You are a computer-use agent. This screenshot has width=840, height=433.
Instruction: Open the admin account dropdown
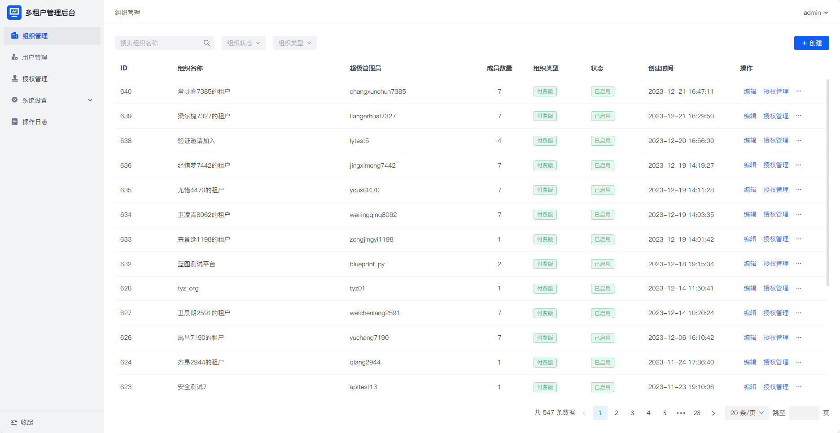pos(816,13)
